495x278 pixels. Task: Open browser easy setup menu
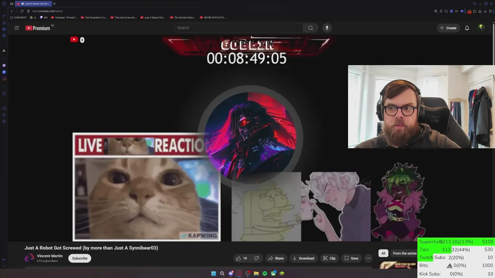click(490, 11)
